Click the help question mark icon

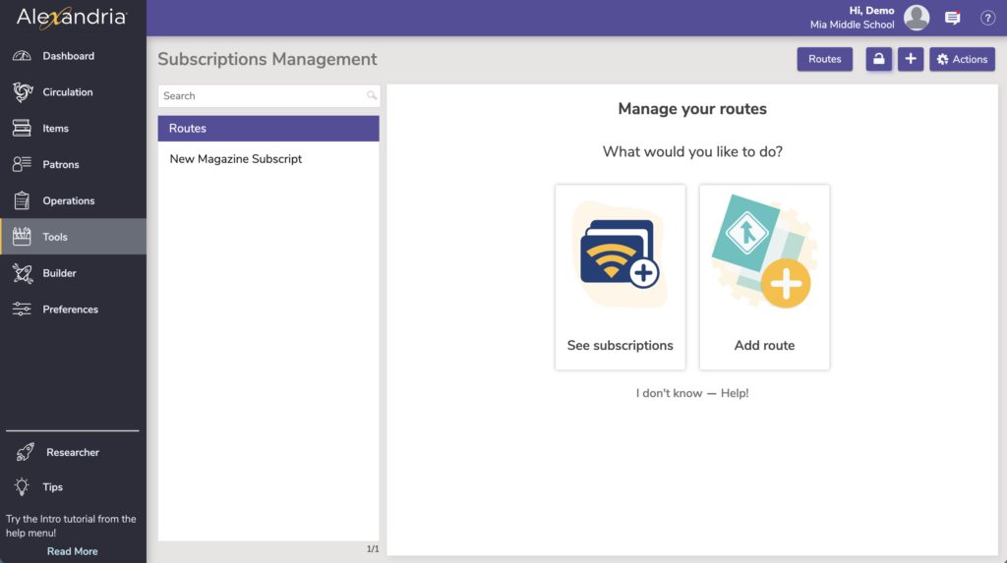pos(987,18)
